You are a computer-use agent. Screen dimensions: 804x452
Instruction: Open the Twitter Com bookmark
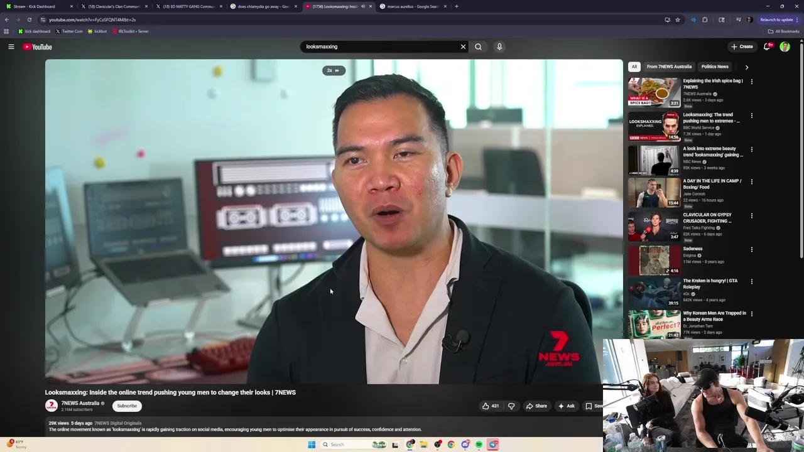(69, 31)
